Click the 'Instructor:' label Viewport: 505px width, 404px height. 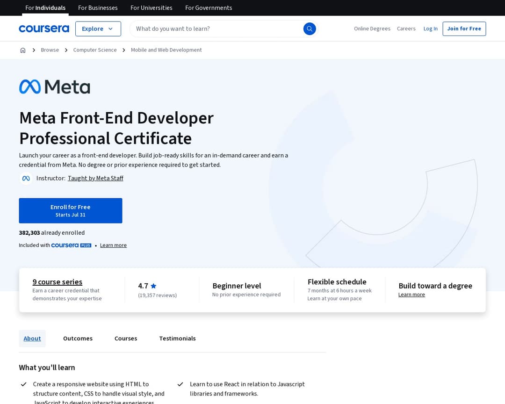(x=51, y=178)
